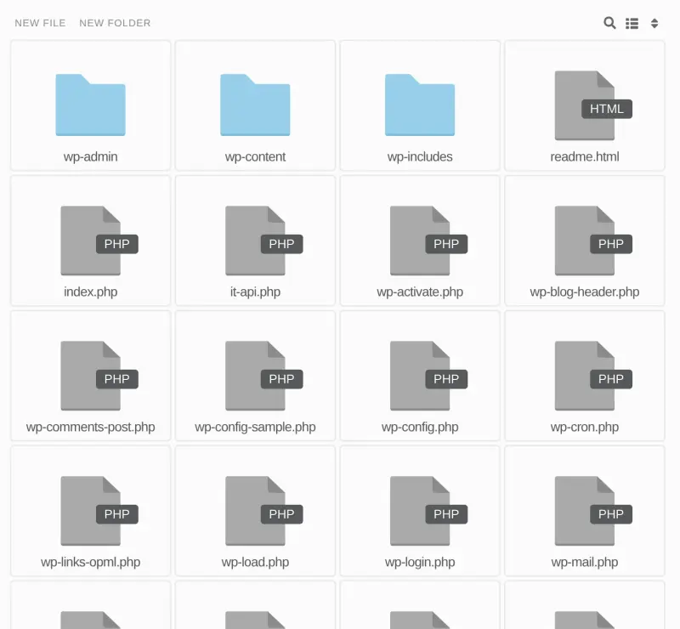
Task: Select the wp-login.php file icon
Action: point(428,511)
